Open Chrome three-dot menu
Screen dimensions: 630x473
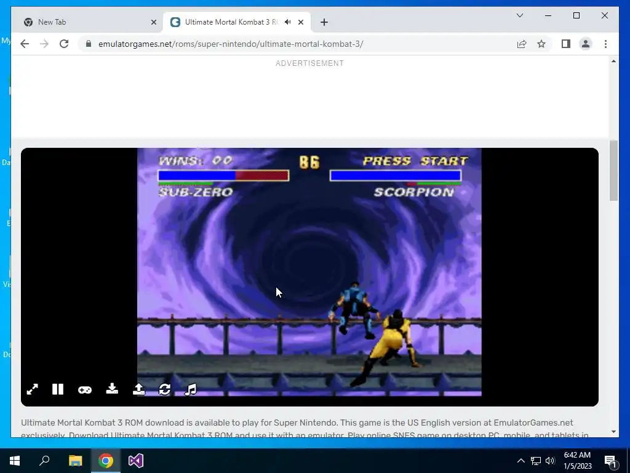605,44
